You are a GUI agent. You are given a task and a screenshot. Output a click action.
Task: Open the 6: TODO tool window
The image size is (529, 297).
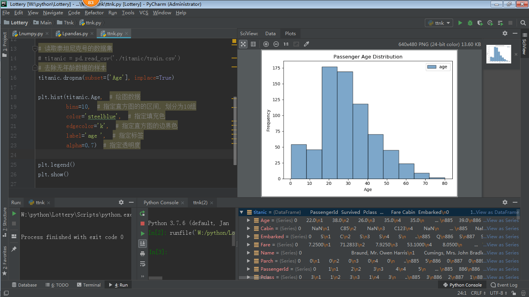click(57, 285)
